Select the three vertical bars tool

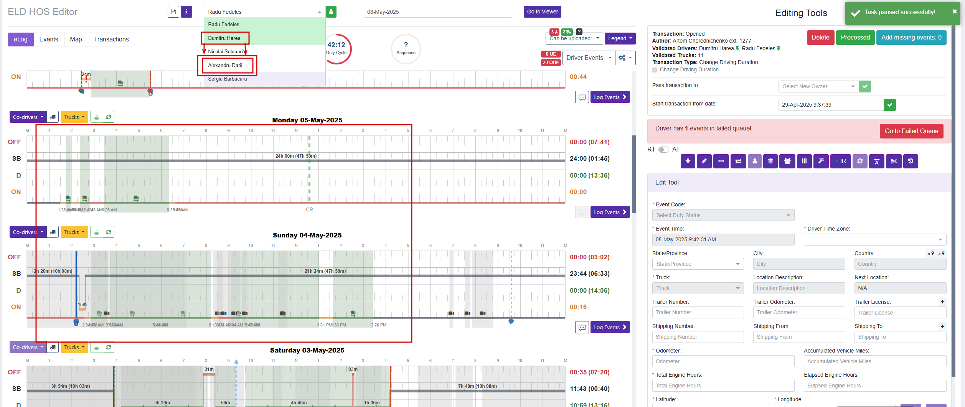(x=804, y=161)
